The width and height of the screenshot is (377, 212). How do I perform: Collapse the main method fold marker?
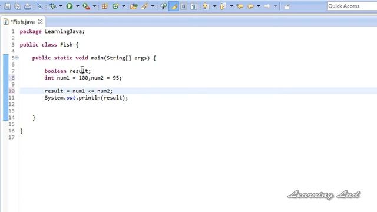tap(16, 58)
